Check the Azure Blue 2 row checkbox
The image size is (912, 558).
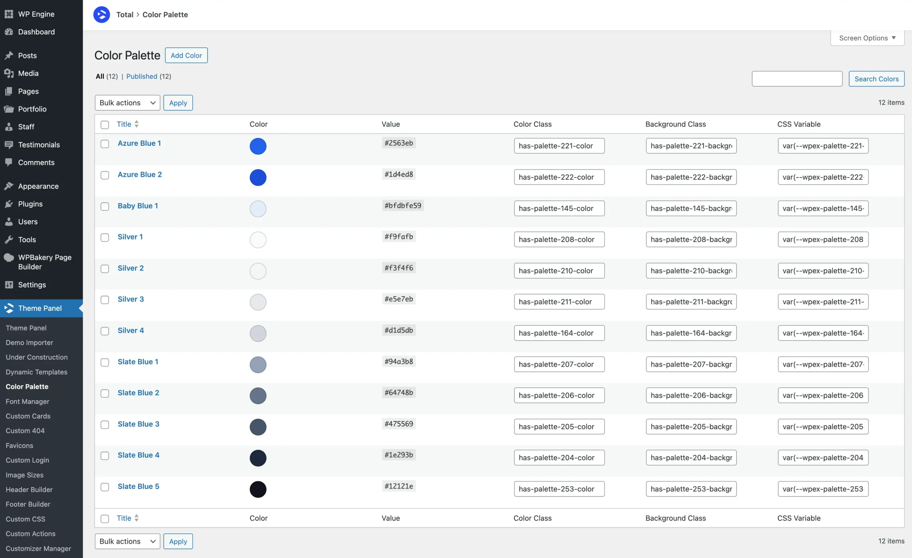pyautogui.click(x=105, y=175)
